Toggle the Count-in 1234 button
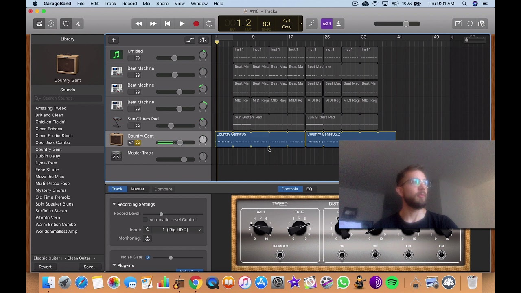The width and height of the screenshot is (521, 293). click(x=326, y=24)
